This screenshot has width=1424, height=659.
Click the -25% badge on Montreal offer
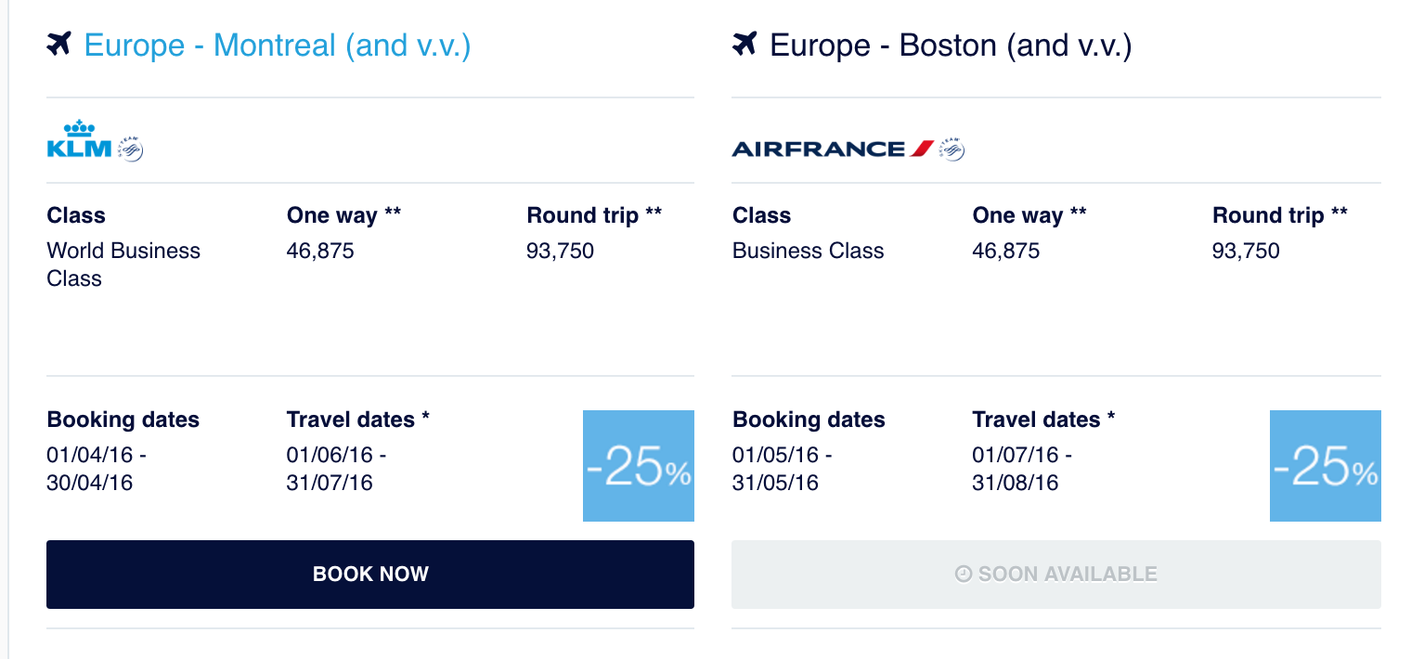(x=639, y=466)
